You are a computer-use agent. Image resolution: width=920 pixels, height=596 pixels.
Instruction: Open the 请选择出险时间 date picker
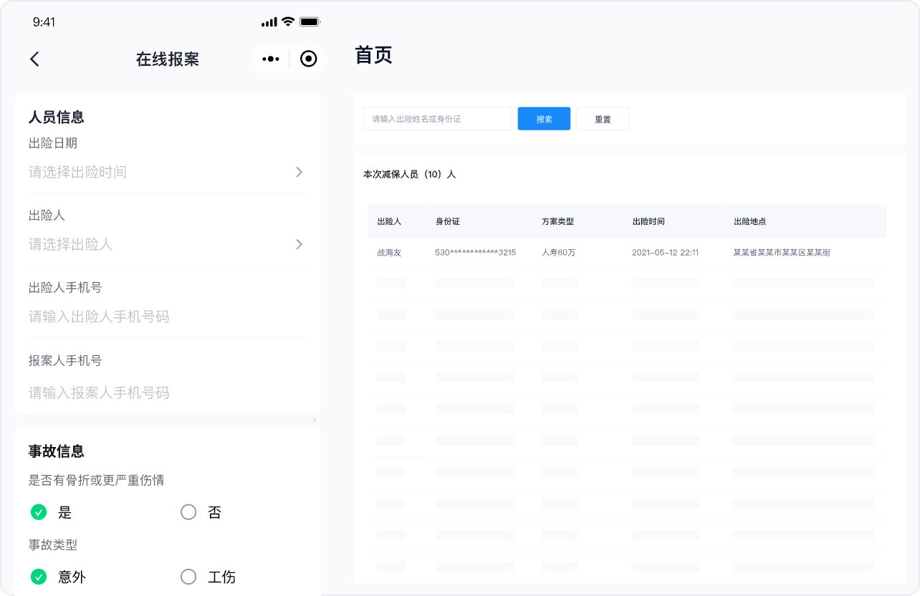(166, 173)
